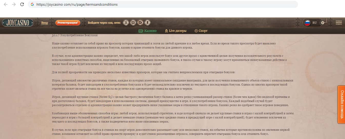The image size is (345, 139).
Task: Sign in via Yandex social icon
Action: pyautogui.click(x=126, y=23)
